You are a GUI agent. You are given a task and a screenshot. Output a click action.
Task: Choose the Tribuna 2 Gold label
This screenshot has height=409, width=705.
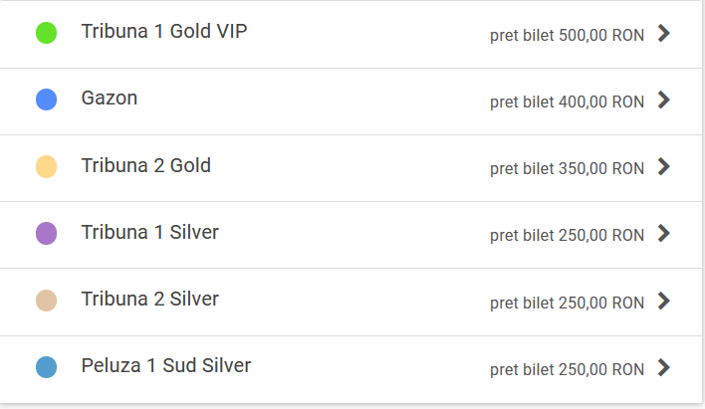pos(146,165)
